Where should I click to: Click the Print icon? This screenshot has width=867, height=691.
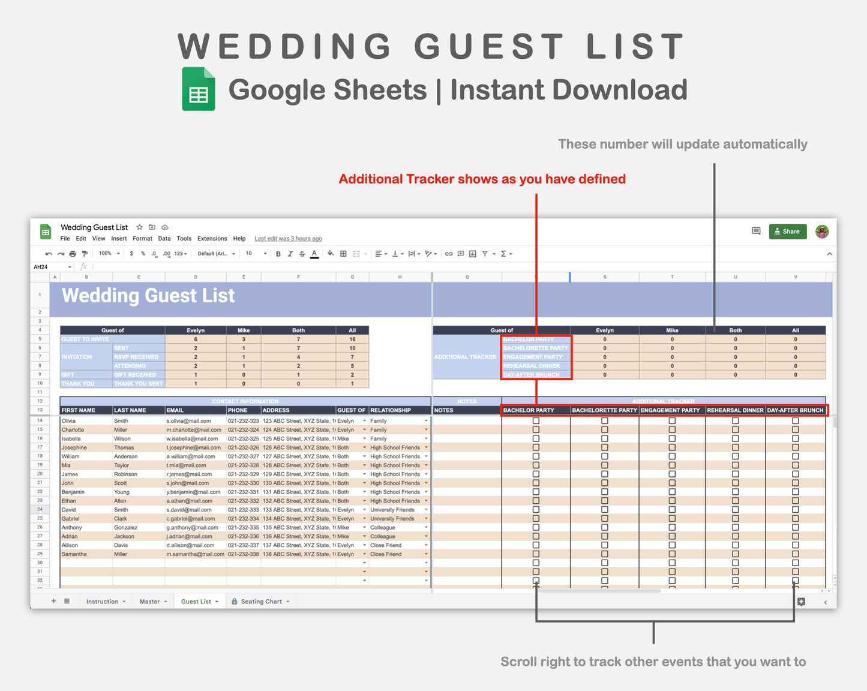(x=72, y=253)
